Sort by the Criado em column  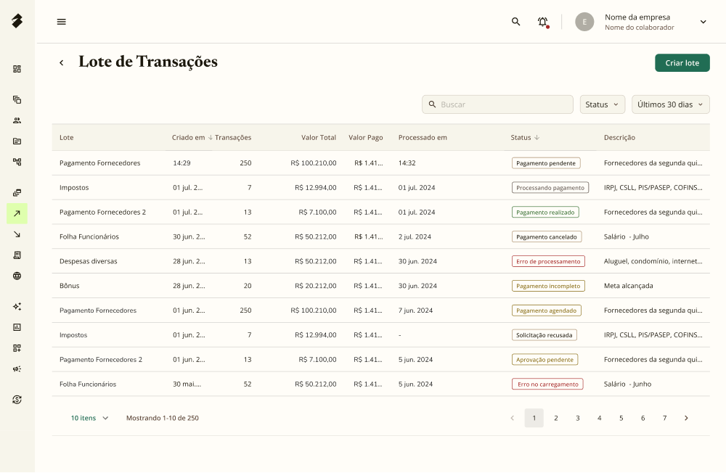click(x=192, y=137)
